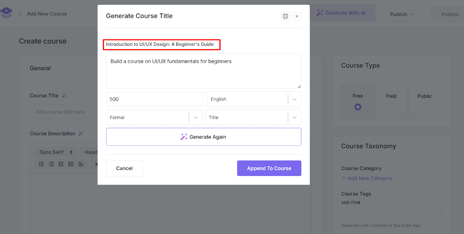
Task: Click the prompt textarea about UI/UX fundamentals
Action: (204, 71)
